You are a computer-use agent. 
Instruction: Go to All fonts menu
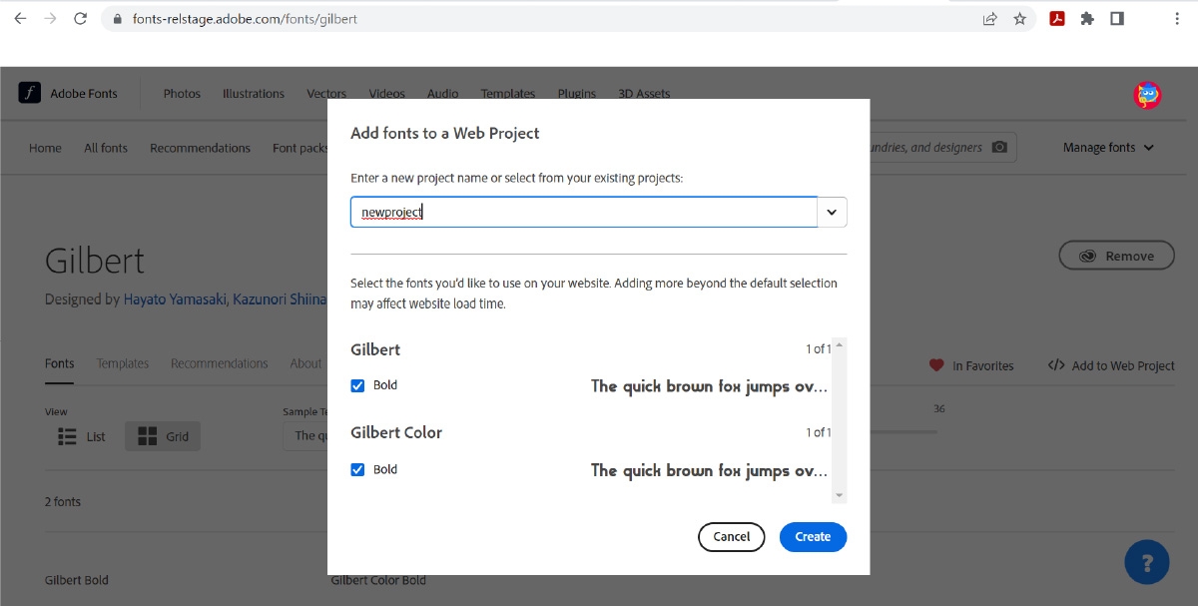coord(106,148)
